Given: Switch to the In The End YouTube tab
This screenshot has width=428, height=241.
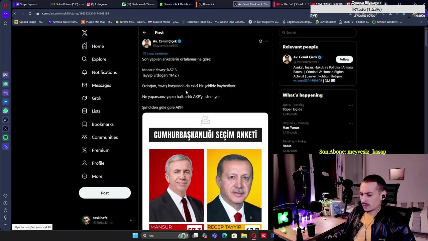Looking at the screenshot, I should [291, 4].
